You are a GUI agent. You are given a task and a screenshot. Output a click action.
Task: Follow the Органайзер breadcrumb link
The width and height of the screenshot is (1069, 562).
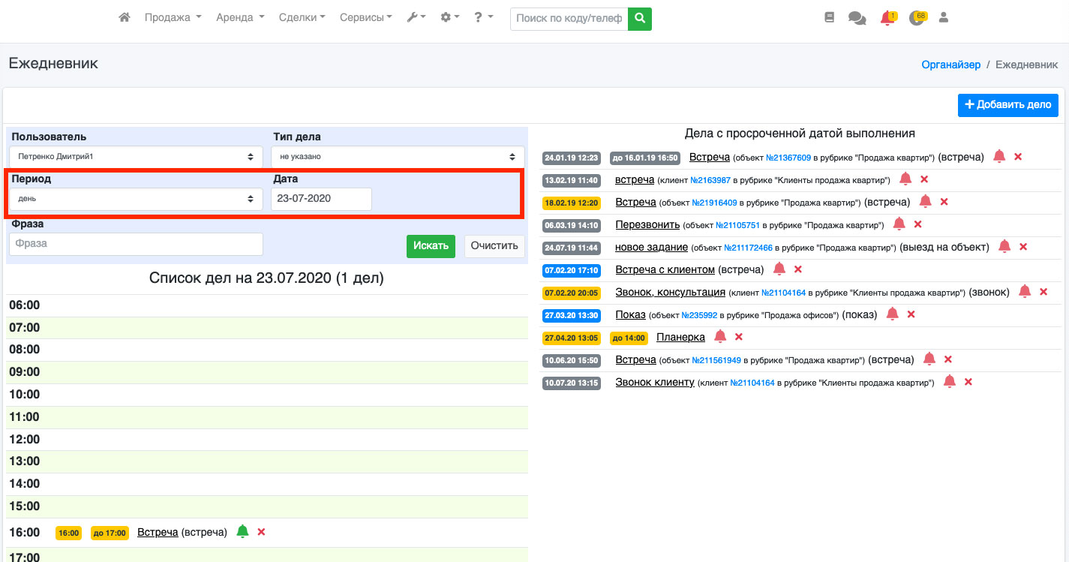pos(950,65)
